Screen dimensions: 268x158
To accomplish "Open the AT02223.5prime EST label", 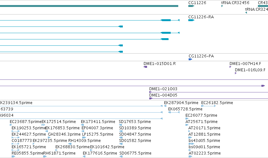I will (204, 153).
